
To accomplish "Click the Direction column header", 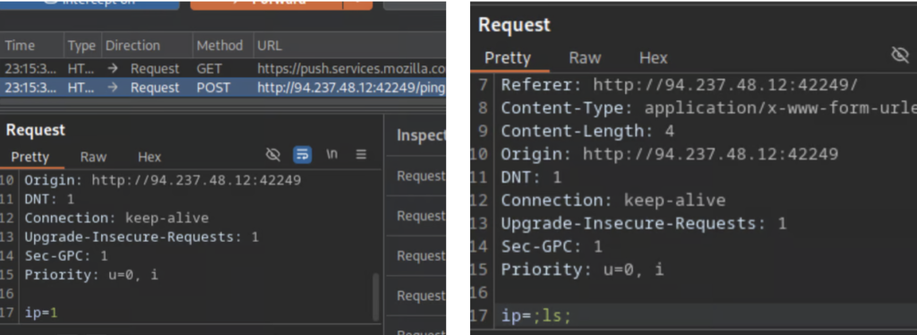I will [x=133, y=46].
